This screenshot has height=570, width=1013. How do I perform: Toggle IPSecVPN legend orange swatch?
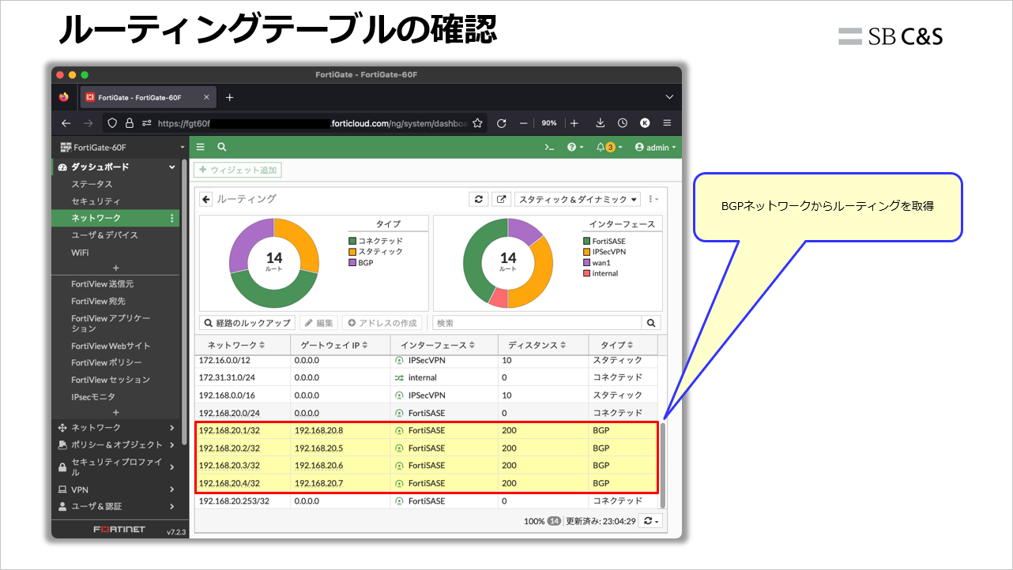point(587,252)
